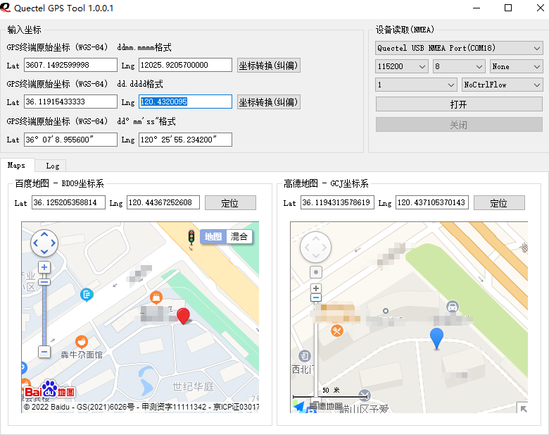Click the disabled 关闭 button
The height and width of the screenshot is (435, 549).
pos(459,125)
